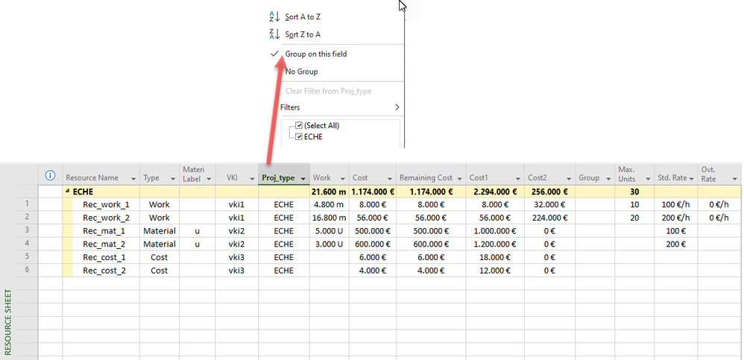Open Group column filter dropdown
This screenshot has height=360, width=744.
pos(608,178)
